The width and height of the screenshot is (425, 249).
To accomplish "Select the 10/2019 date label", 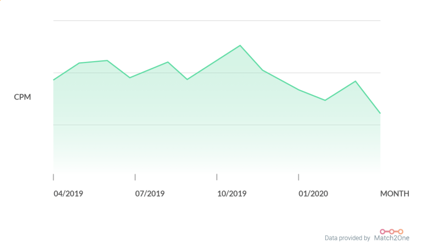I will point(232,194).
